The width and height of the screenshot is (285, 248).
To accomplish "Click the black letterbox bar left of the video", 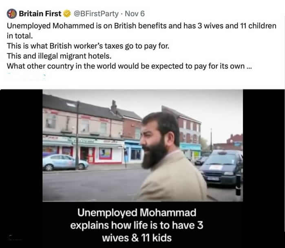I will tap(21, 168).
